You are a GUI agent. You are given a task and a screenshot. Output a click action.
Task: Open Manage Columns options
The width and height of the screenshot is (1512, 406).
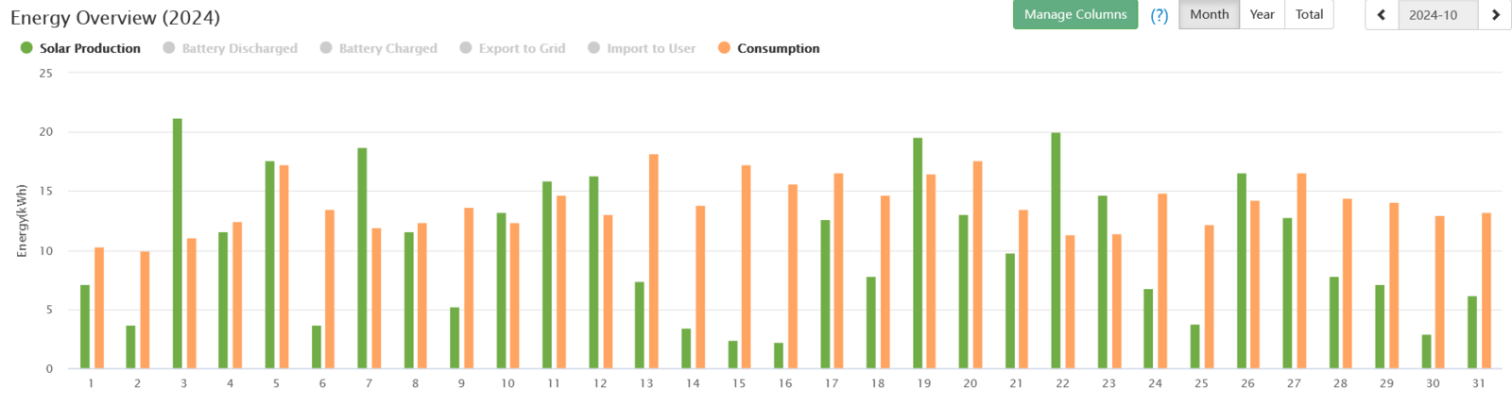[1075, 15]
